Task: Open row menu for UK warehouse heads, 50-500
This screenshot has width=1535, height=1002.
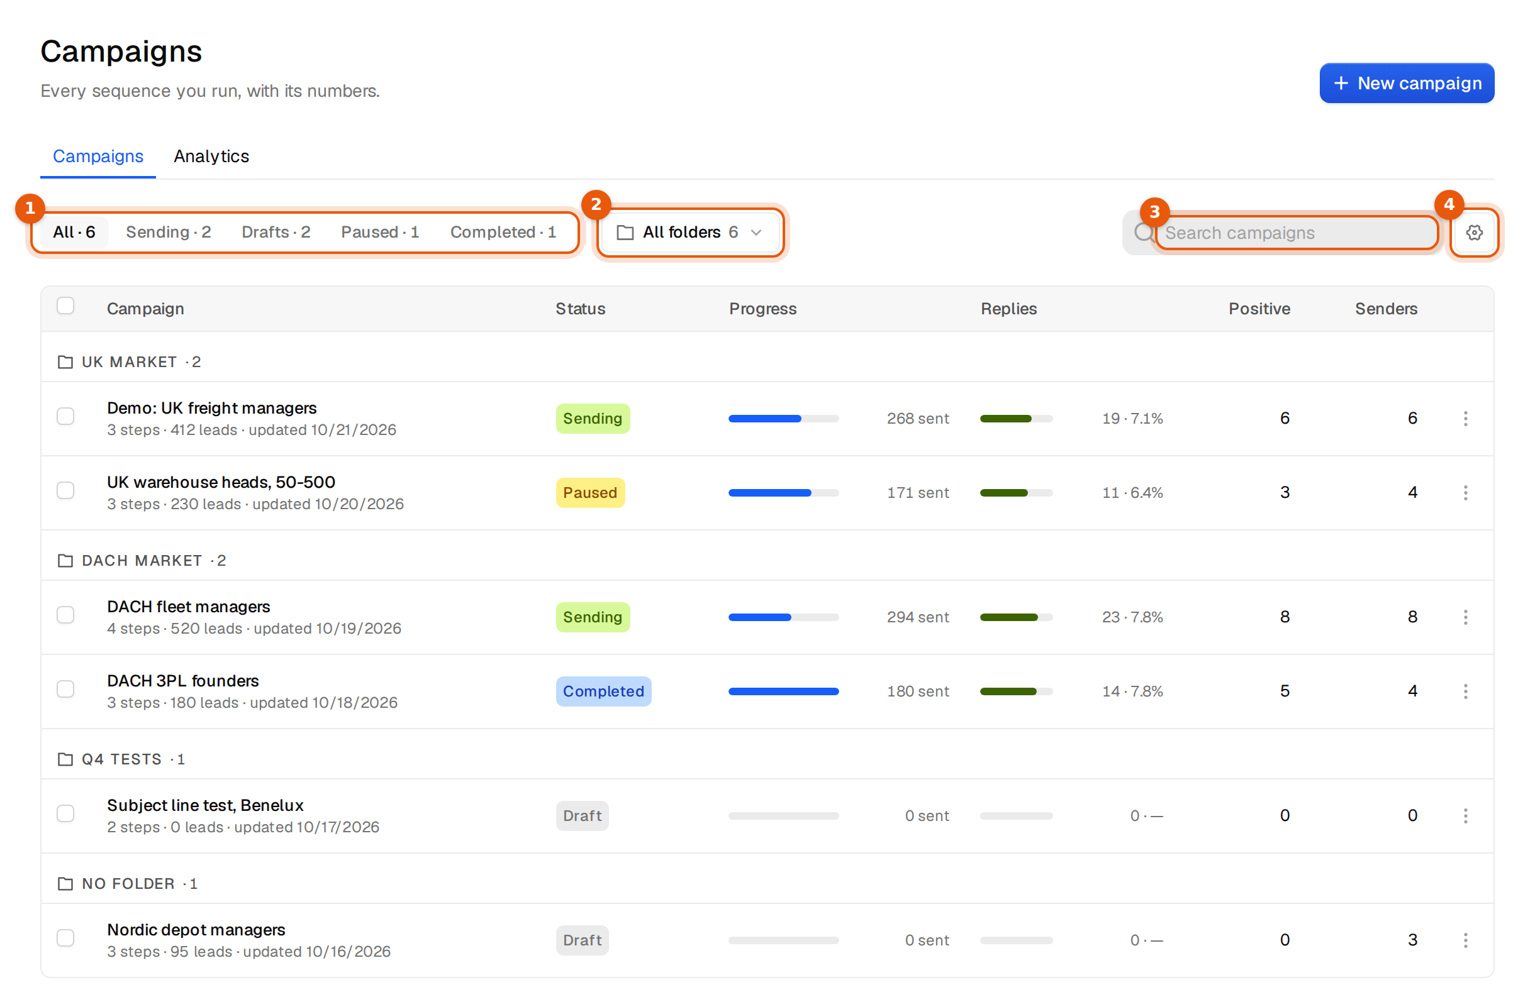Action: click(x=1465, y=493)
